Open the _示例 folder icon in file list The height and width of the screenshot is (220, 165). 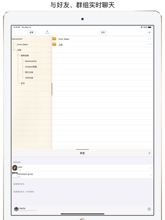pos(54,44)
